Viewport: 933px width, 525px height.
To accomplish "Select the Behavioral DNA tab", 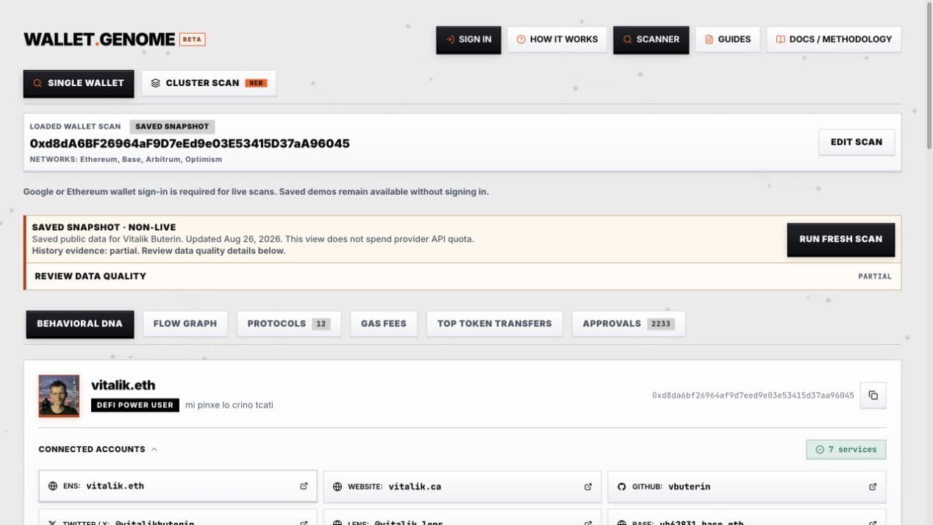I will coord(80,324).
